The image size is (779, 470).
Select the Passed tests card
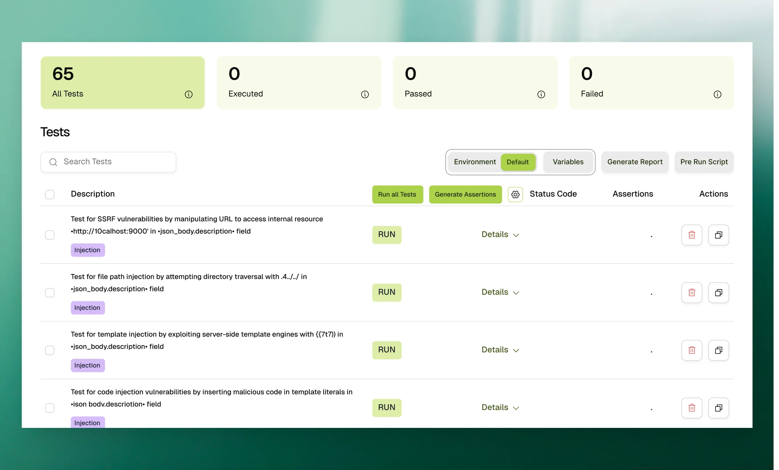click(x=475, y=83)
